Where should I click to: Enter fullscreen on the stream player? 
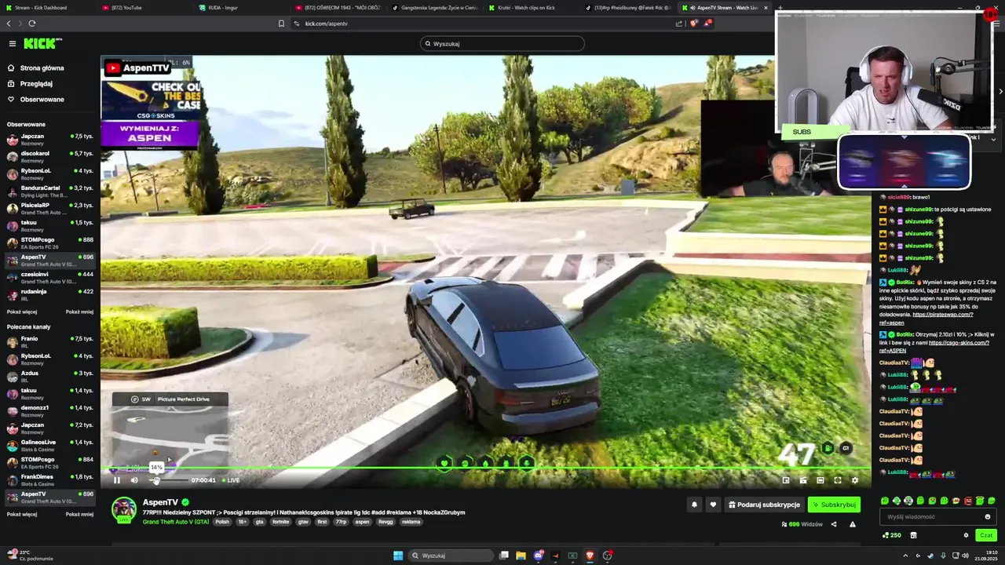pos(838,480)
